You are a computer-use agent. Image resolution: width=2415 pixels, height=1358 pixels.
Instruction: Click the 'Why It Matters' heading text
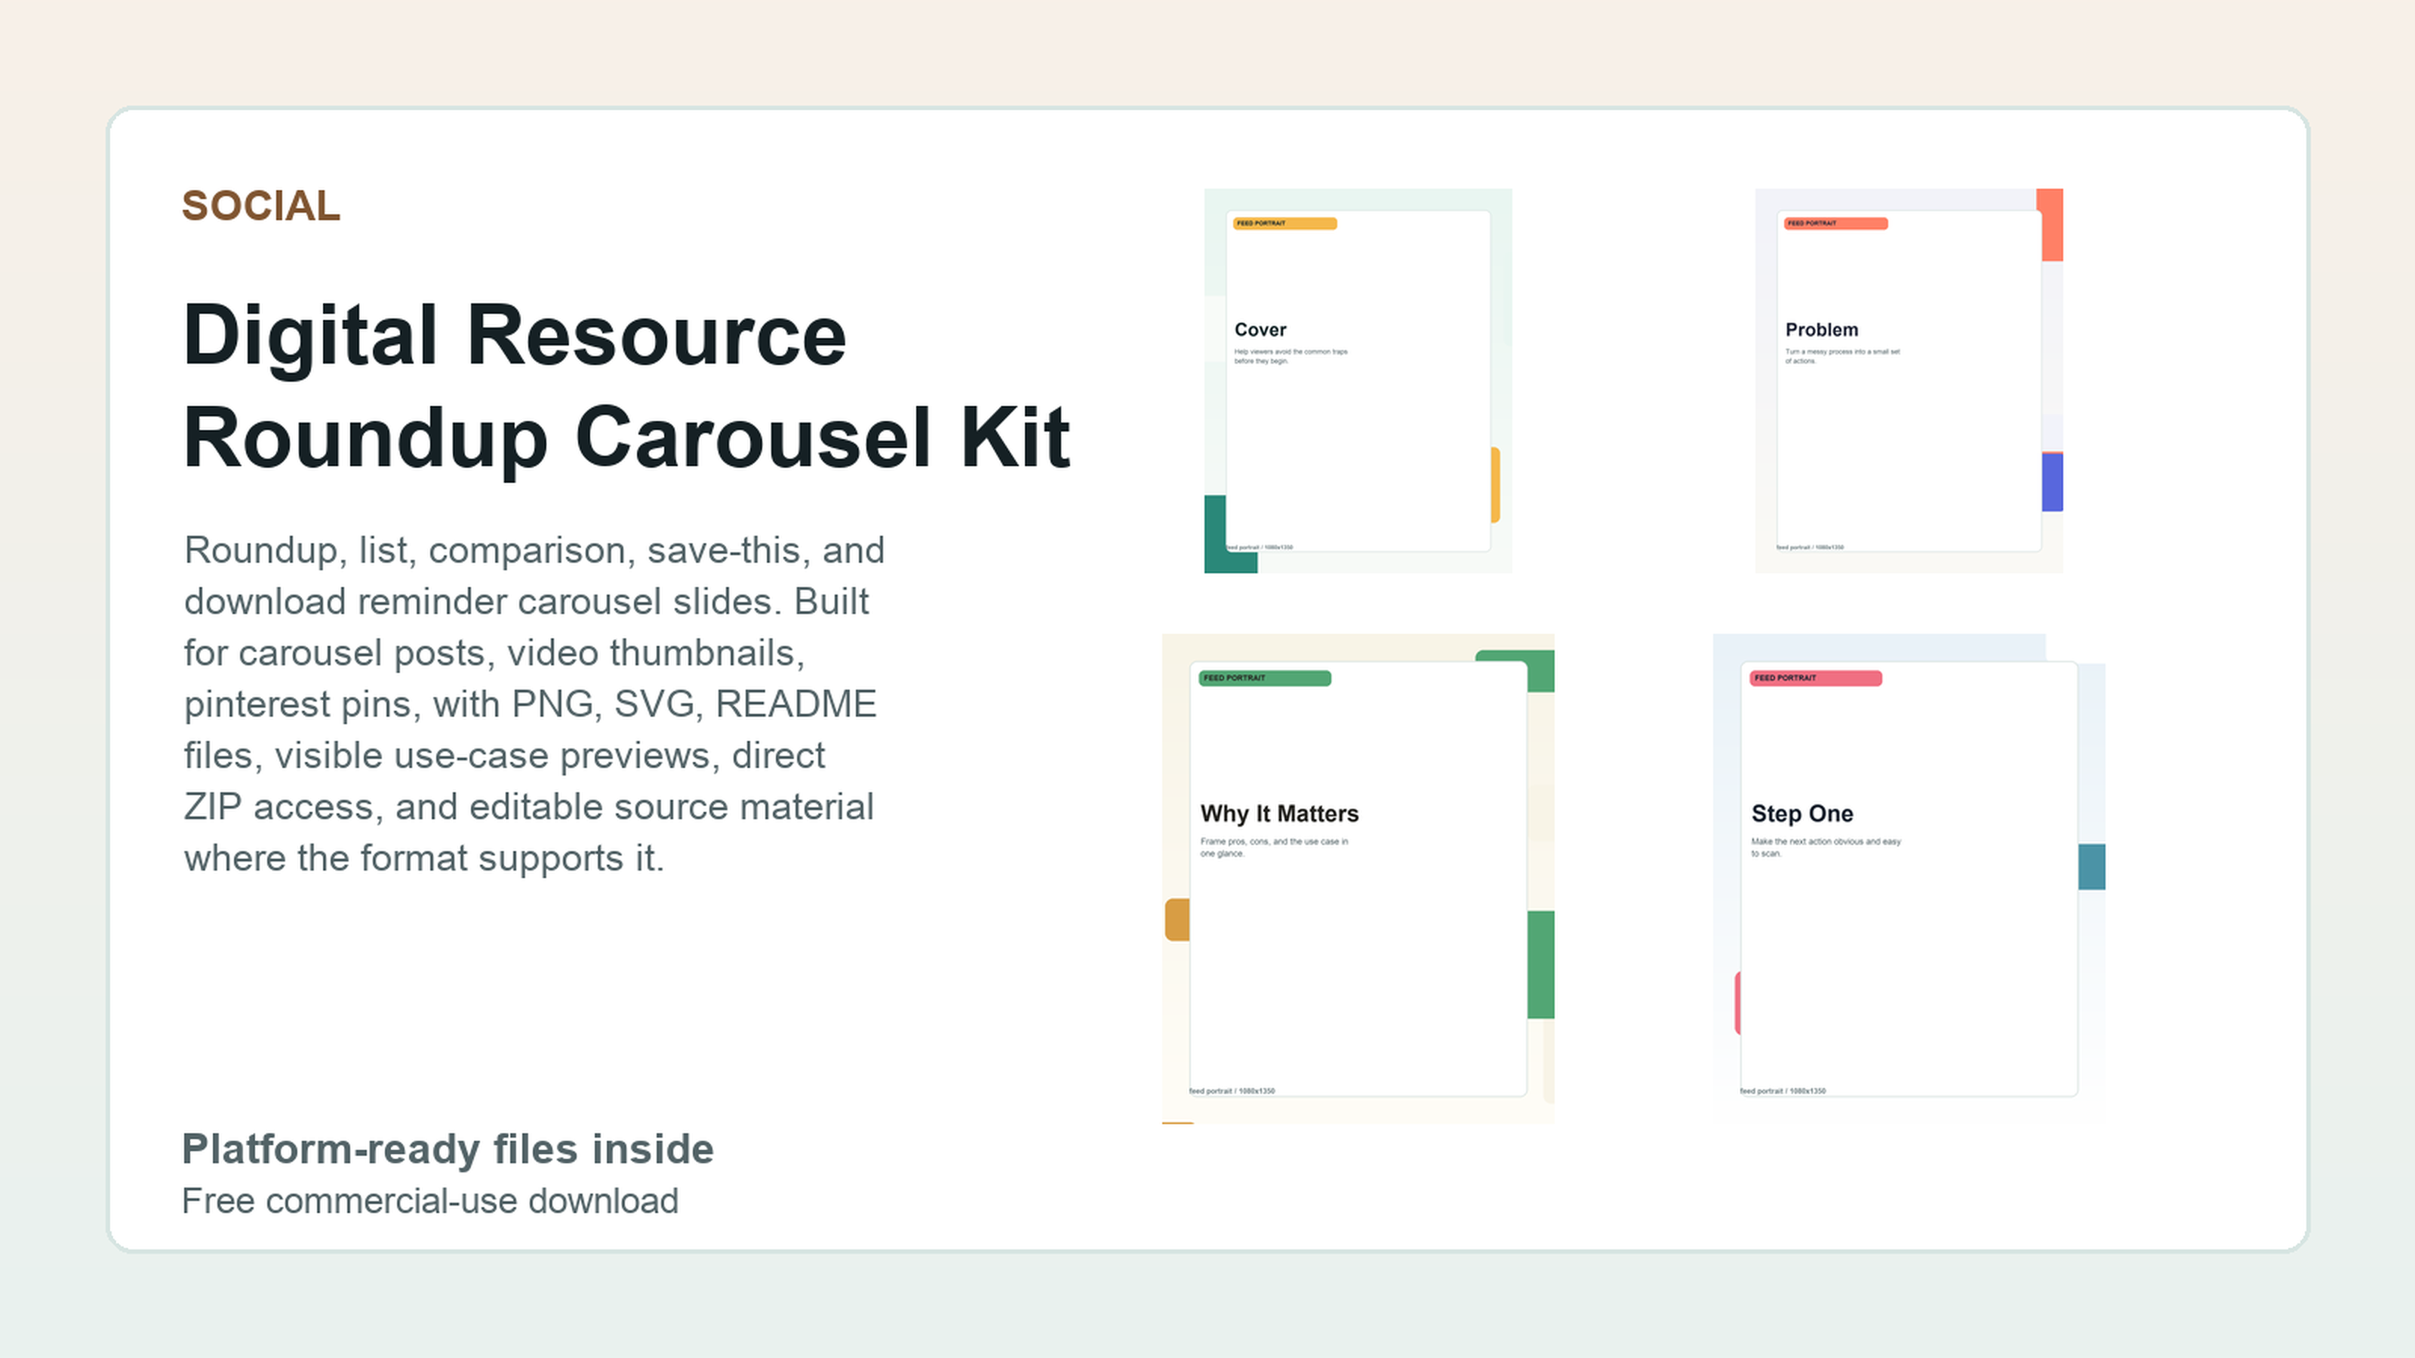pos(1280,813)
